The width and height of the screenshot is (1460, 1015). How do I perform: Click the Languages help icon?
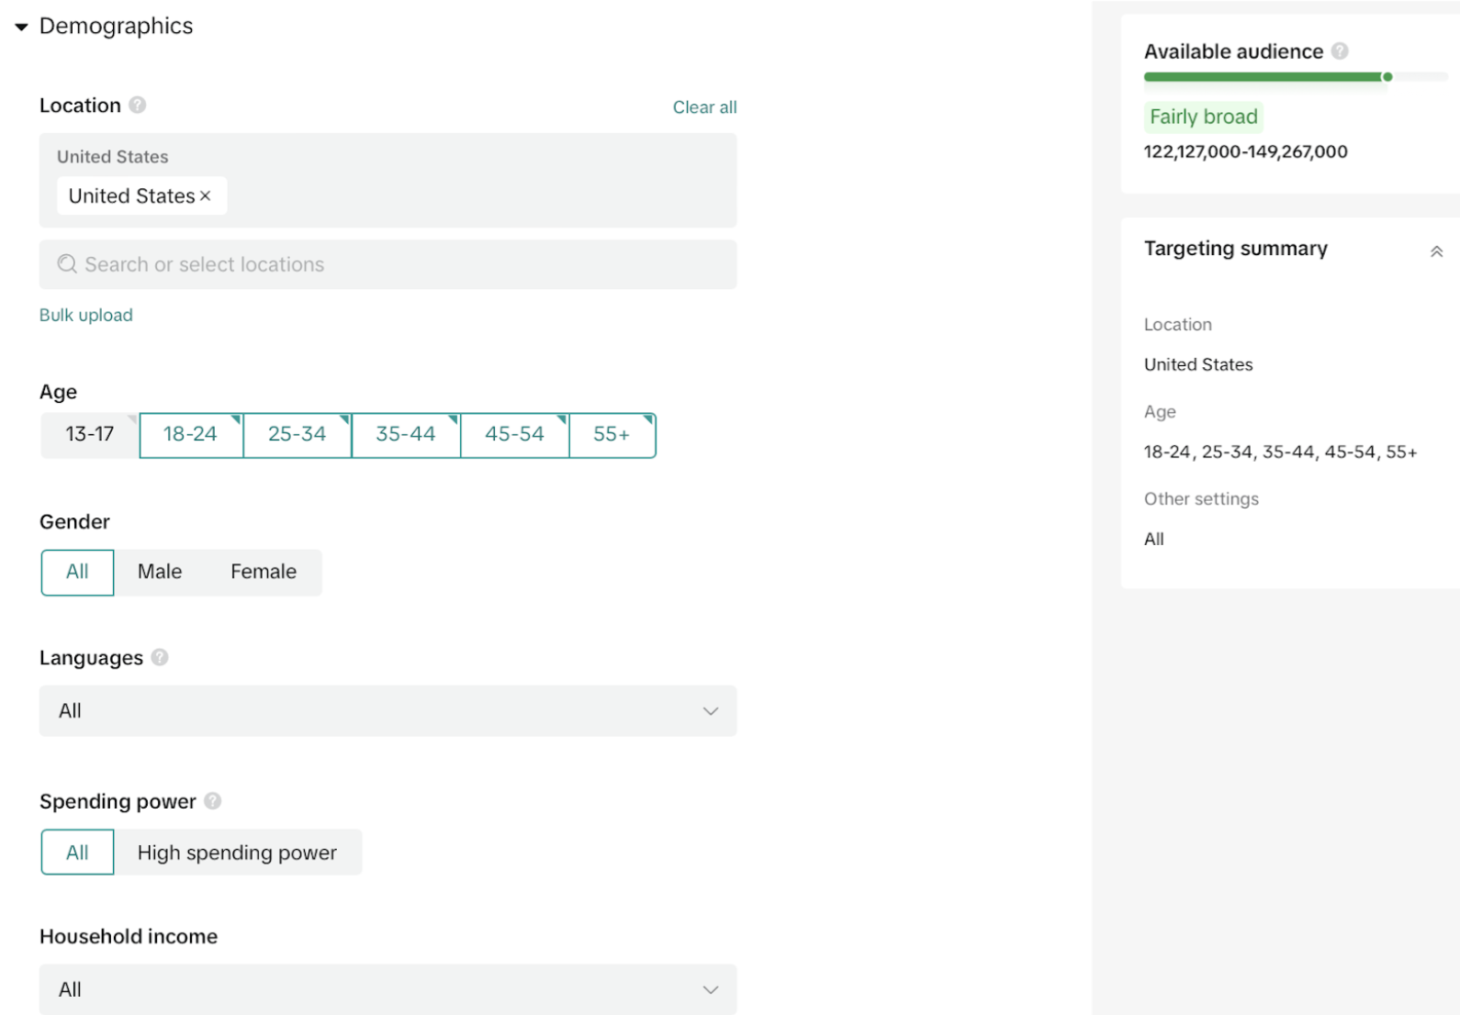tap(160, 658)
